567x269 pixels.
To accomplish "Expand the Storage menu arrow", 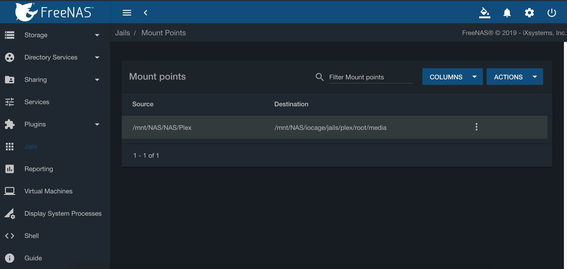I will [97, 35].
